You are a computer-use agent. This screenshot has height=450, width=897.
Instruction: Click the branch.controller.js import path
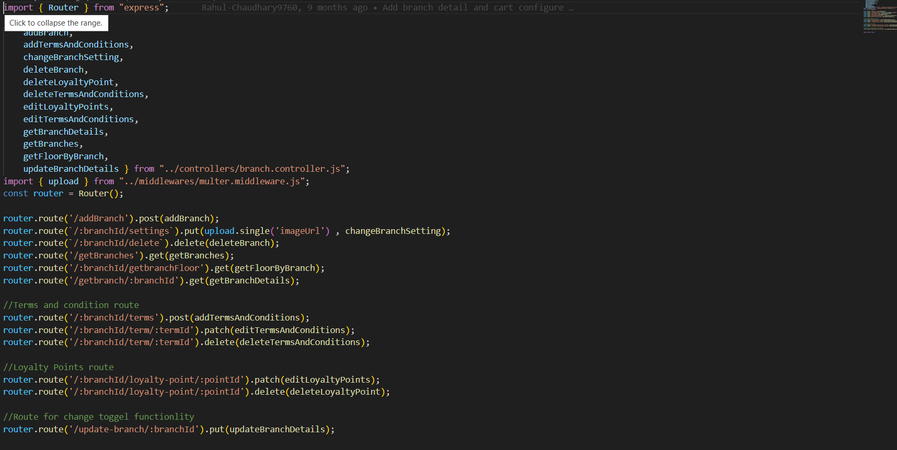coord(254,169)
